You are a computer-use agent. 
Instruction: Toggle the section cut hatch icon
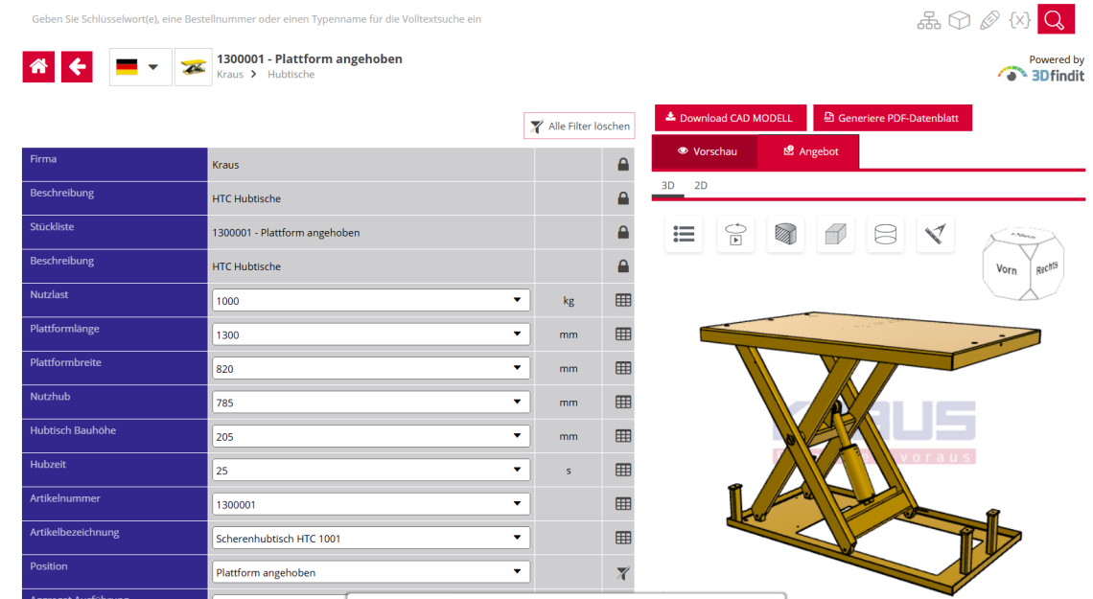(785, 234)
